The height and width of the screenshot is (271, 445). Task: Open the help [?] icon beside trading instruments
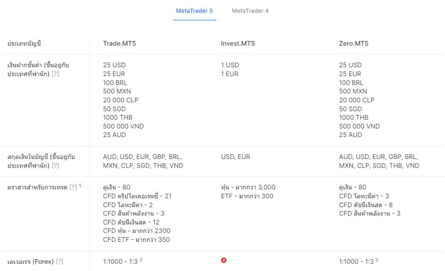tap(73, 187)
